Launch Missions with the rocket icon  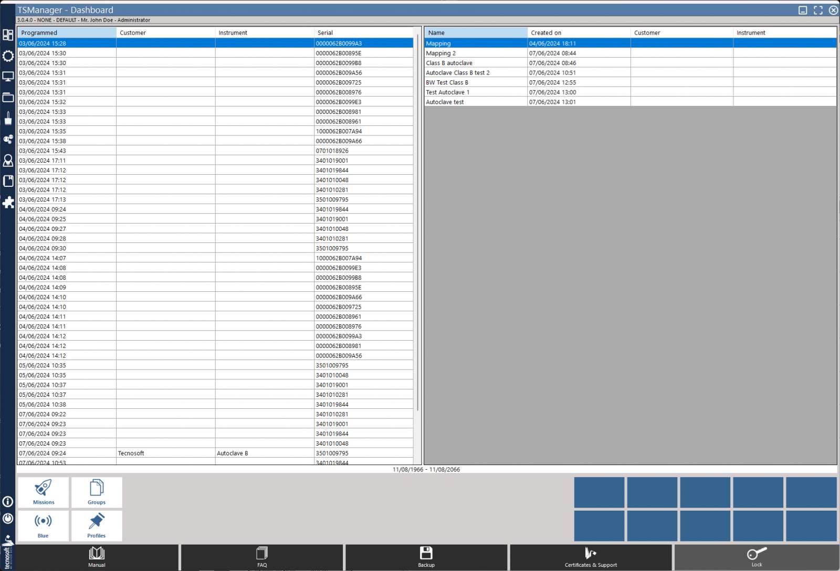click(x=43, y=492)
